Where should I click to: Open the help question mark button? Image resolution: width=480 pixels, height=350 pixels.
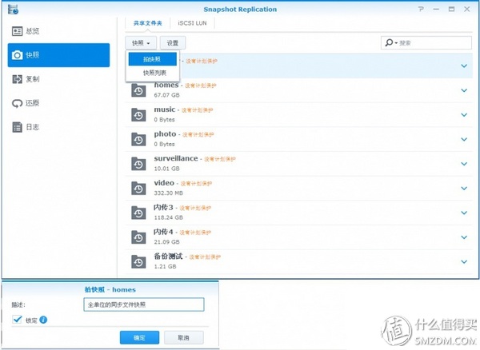(422, 9)
